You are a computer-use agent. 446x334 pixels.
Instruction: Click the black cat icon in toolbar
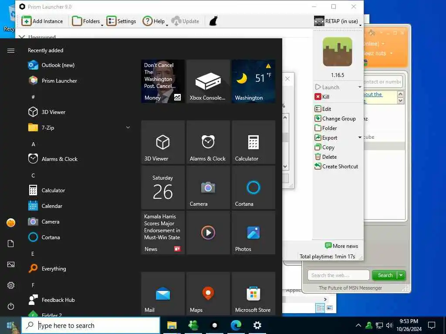tap(213, 21)
